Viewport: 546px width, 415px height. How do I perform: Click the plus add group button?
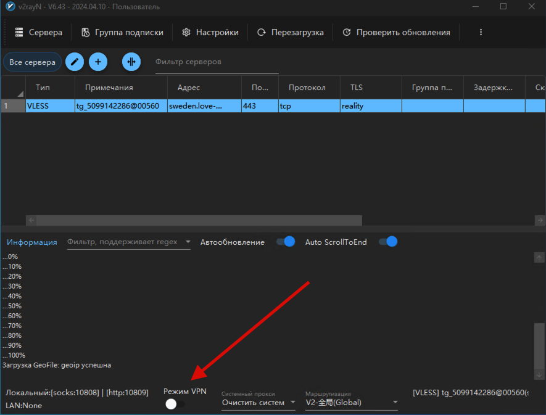[98, 62]
